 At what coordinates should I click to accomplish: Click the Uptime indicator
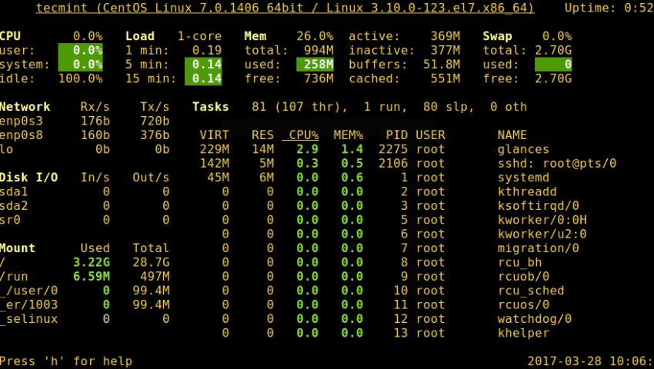[x=608, y=8]
